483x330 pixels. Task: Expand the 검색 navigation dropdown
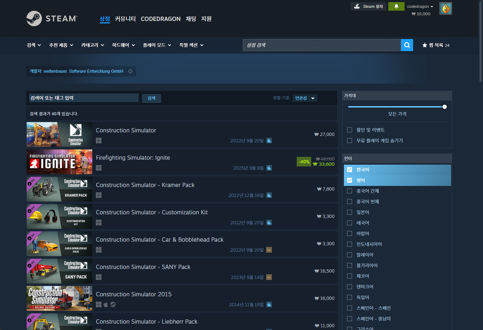click(x=34, y=45)
